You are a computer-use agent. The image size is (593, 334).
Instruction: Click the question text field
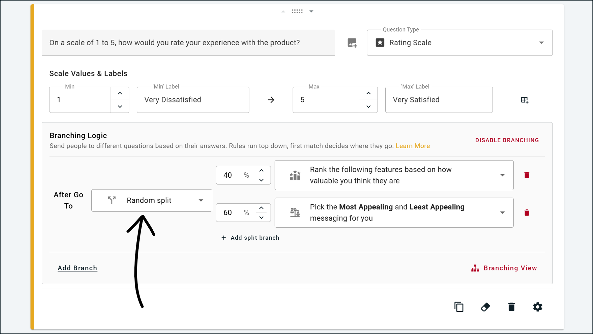(188, 43)
